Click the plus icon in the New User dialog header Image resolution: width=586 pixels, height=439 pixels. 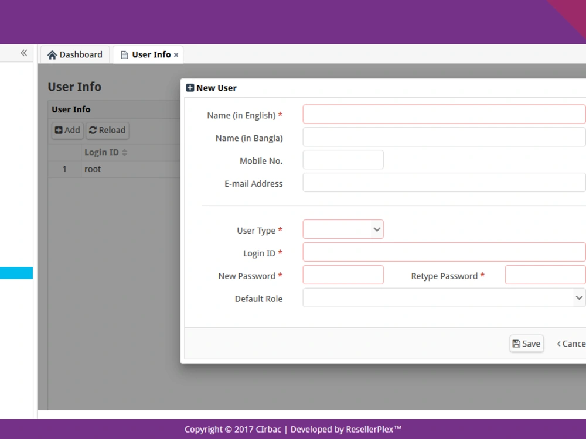pyautogui.click(x=189, y=87)
